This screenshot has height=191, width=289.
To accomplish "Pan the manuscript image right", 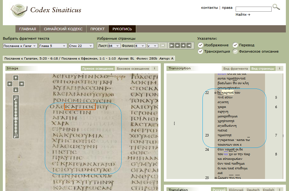I will [21, 84].
